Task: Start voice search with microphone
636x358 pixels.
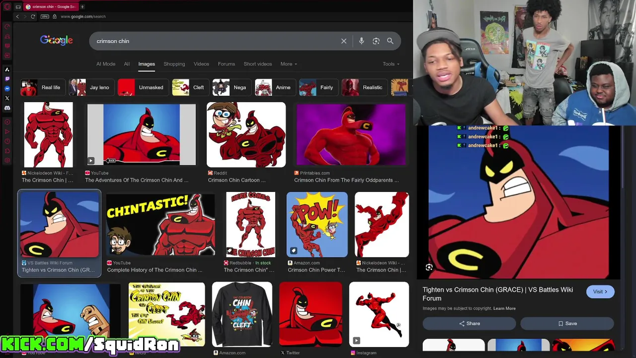Action: (362, 41)
